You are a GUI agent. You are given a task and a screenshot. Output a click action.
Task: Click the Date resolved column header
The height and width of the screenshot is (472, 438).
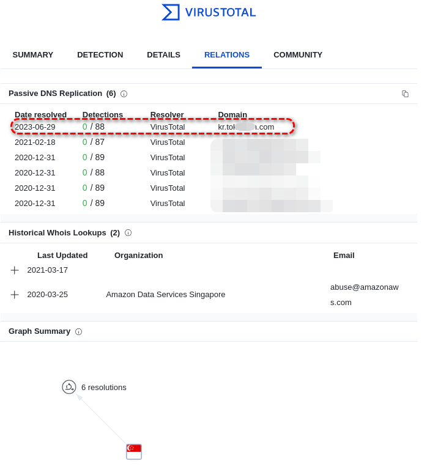(40, 115)
